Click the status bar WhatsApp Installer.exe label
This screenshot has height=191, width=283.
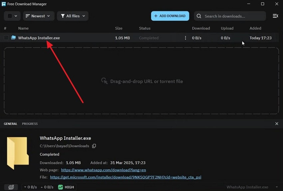pos(247,187)
